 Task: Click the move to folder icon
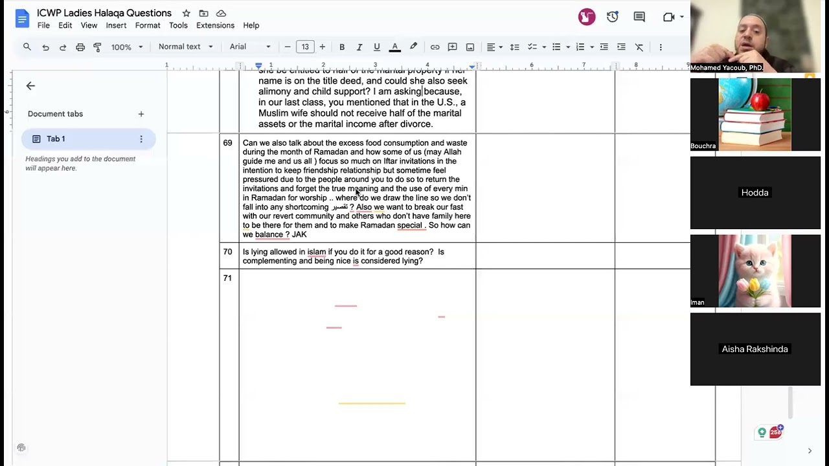click(204, 13)
